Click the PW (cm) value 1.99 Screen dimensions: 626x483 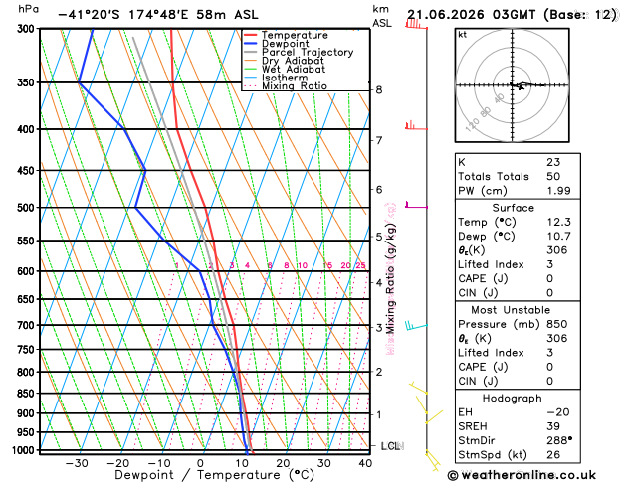(558, 191)
